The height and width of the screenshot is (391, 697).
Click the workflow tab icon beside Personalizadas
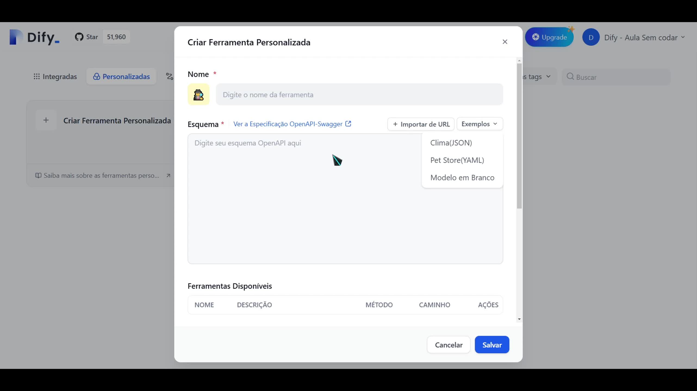click(170, 77)
